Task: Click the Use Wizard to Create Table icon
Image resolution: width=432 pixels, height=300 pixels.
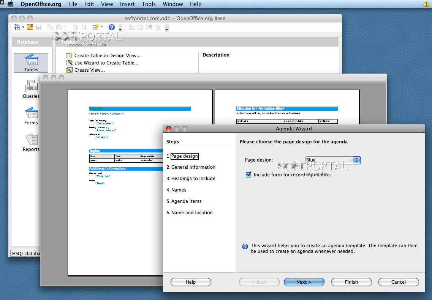Action: 70,63
